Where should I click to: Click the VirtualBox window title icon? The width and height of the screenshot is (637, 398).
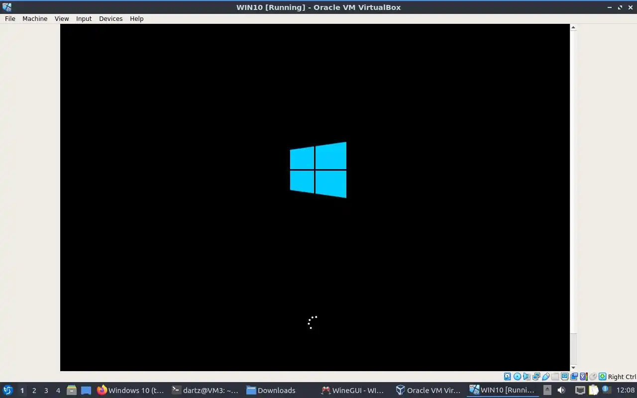tap(6, 7)
